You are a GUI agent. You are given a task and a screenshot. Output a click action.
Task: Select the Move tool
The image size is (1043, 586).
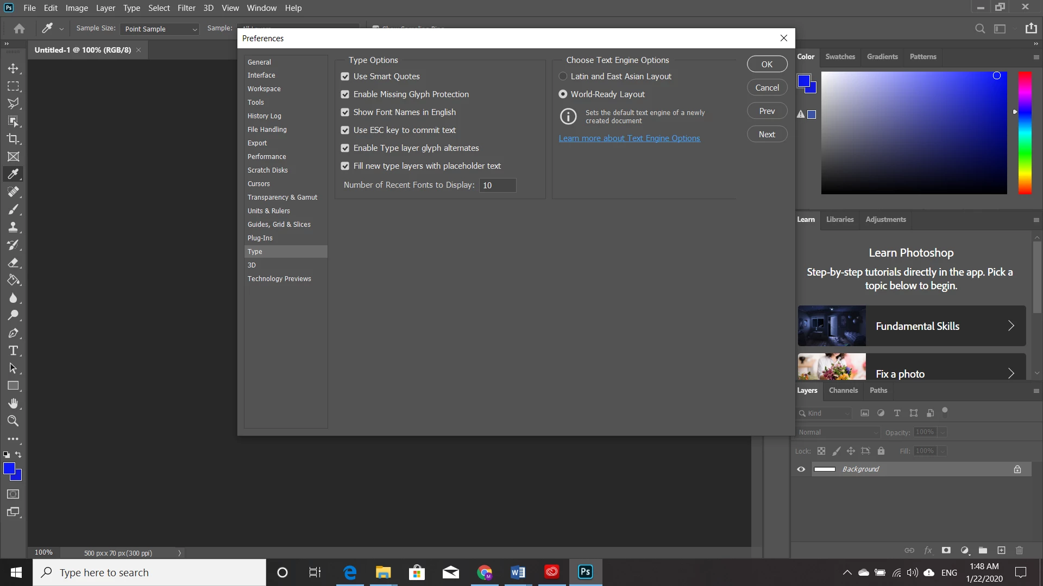coord(13,69)
